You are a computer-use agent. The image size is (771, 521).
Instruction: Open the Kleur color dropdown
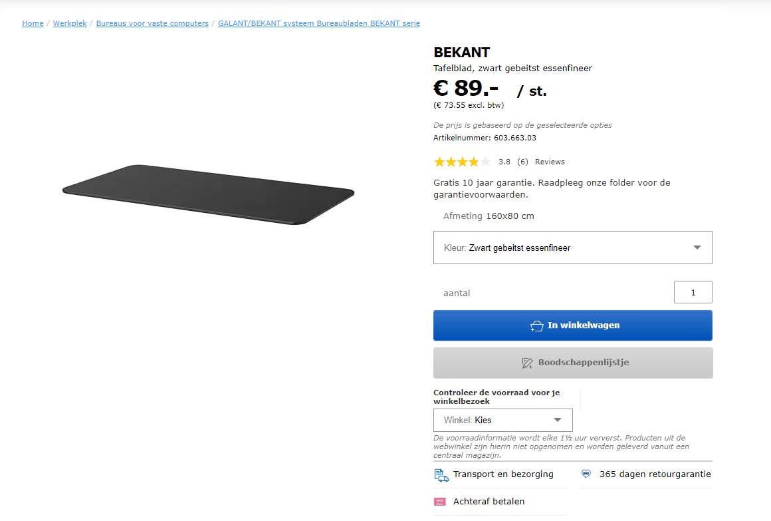572,248
